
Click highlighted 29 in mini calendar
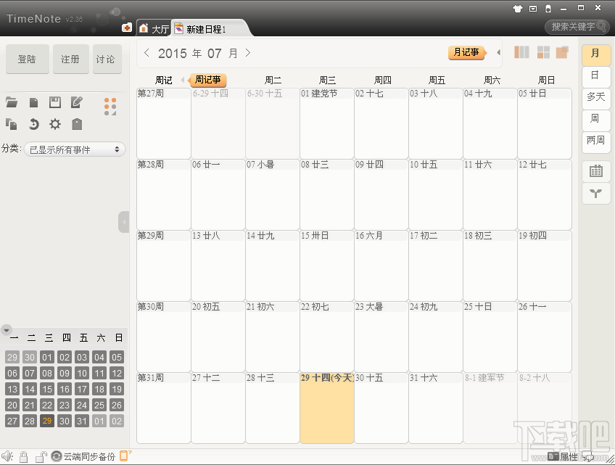tap(47, 421)
